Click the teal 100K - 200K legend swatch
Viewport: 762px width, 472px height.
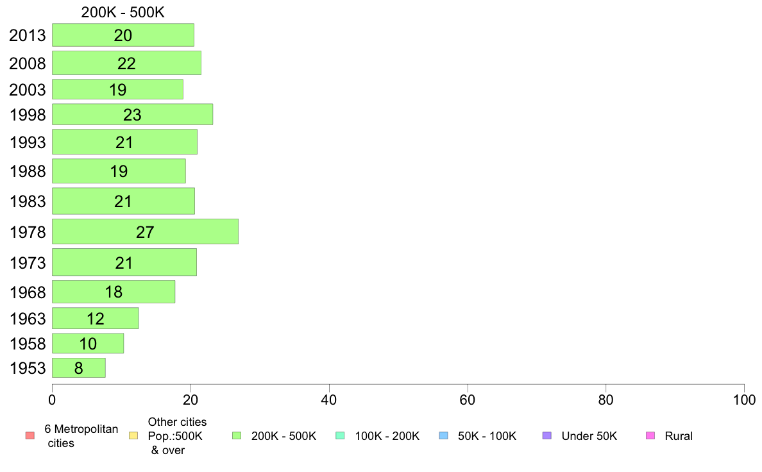tap(340, 436)
